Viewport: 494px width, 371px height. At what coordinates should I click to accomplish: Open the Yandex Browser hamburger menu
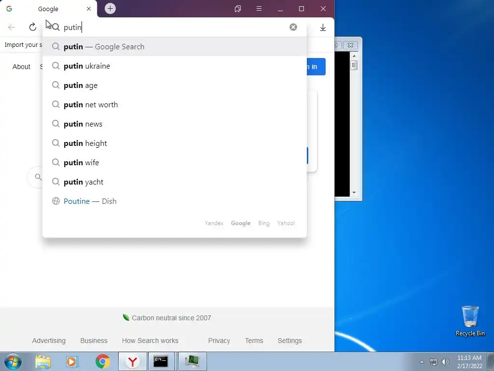(x=259, y=9)
